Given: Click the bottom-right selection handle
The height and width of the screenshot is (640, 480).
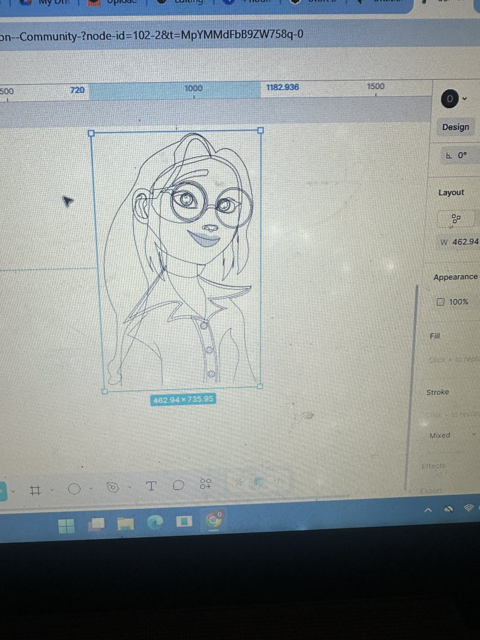Looking at the screenshot, I should 260,386.
